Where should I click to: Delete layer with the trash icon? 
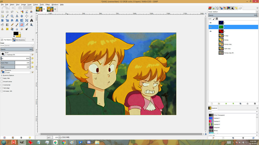click(255, 103)
